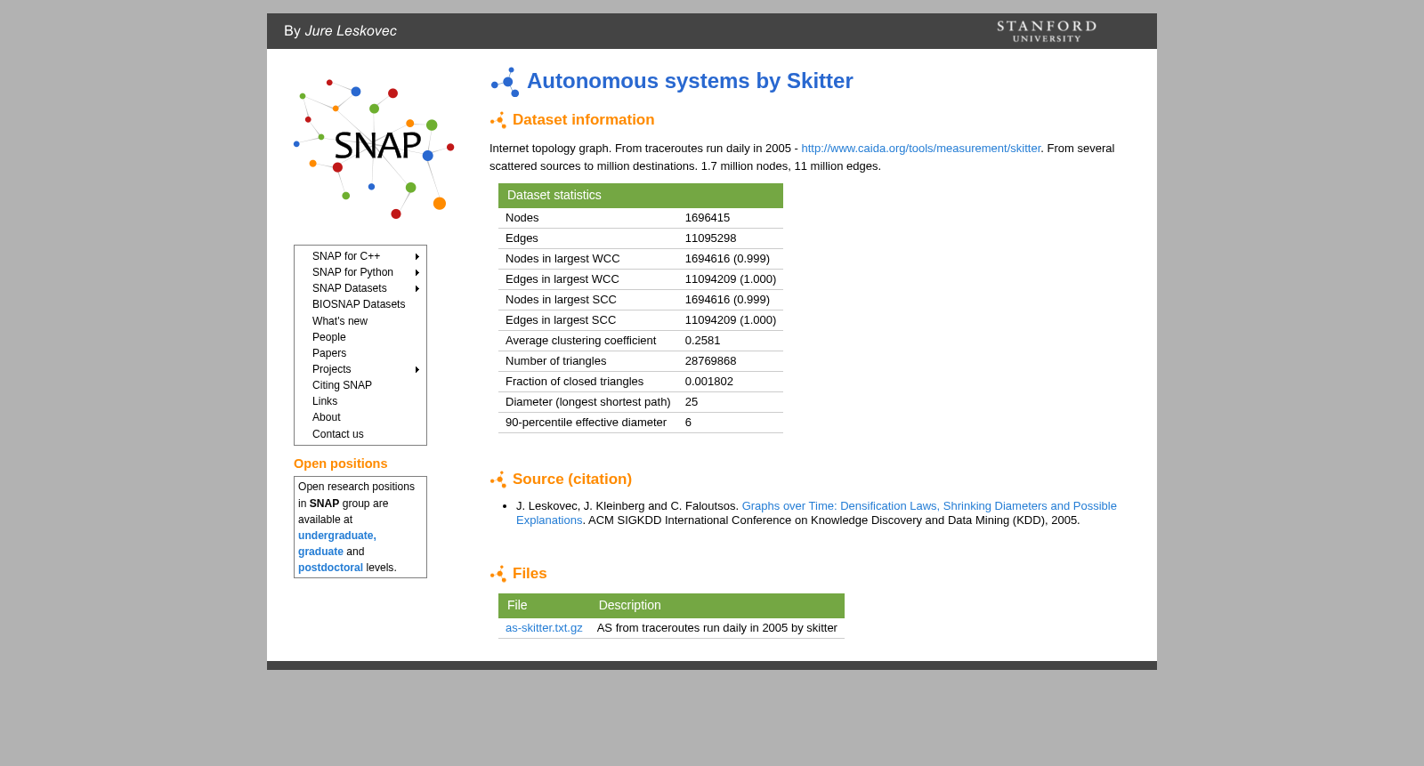1424x766 pixels.
Task: Open the SNAP for Python menu item
Action: tap(352, 272)
